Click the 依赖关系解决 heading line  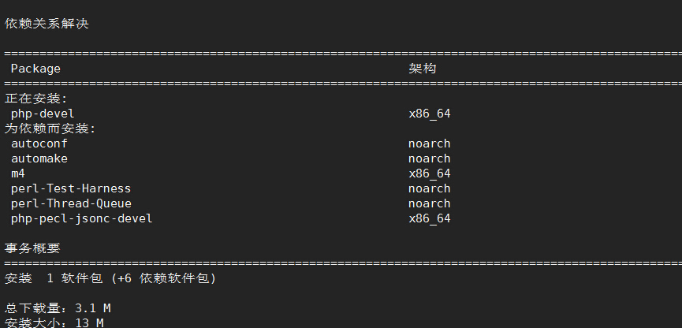click(x=47, y=24)
